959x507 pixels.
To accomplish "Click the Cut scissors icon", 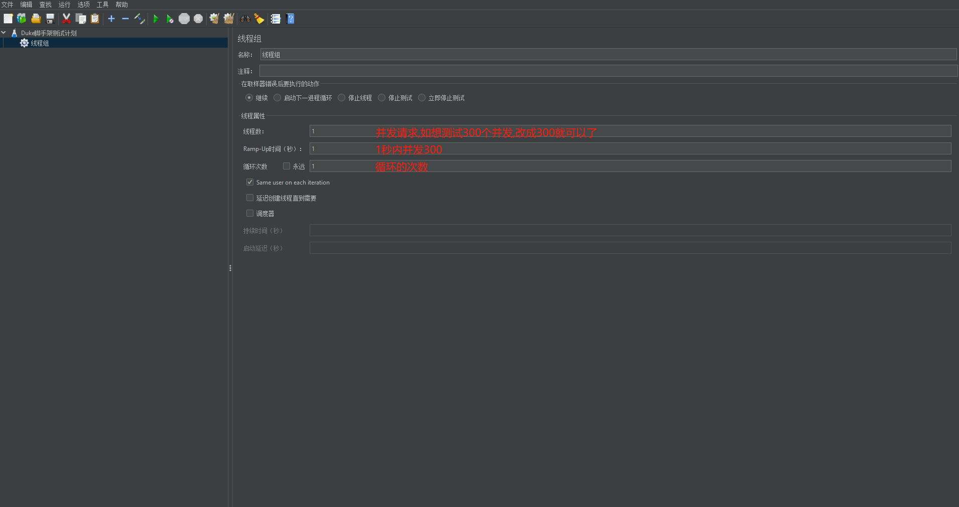I will pyautogui.click(x=66, y=19).
